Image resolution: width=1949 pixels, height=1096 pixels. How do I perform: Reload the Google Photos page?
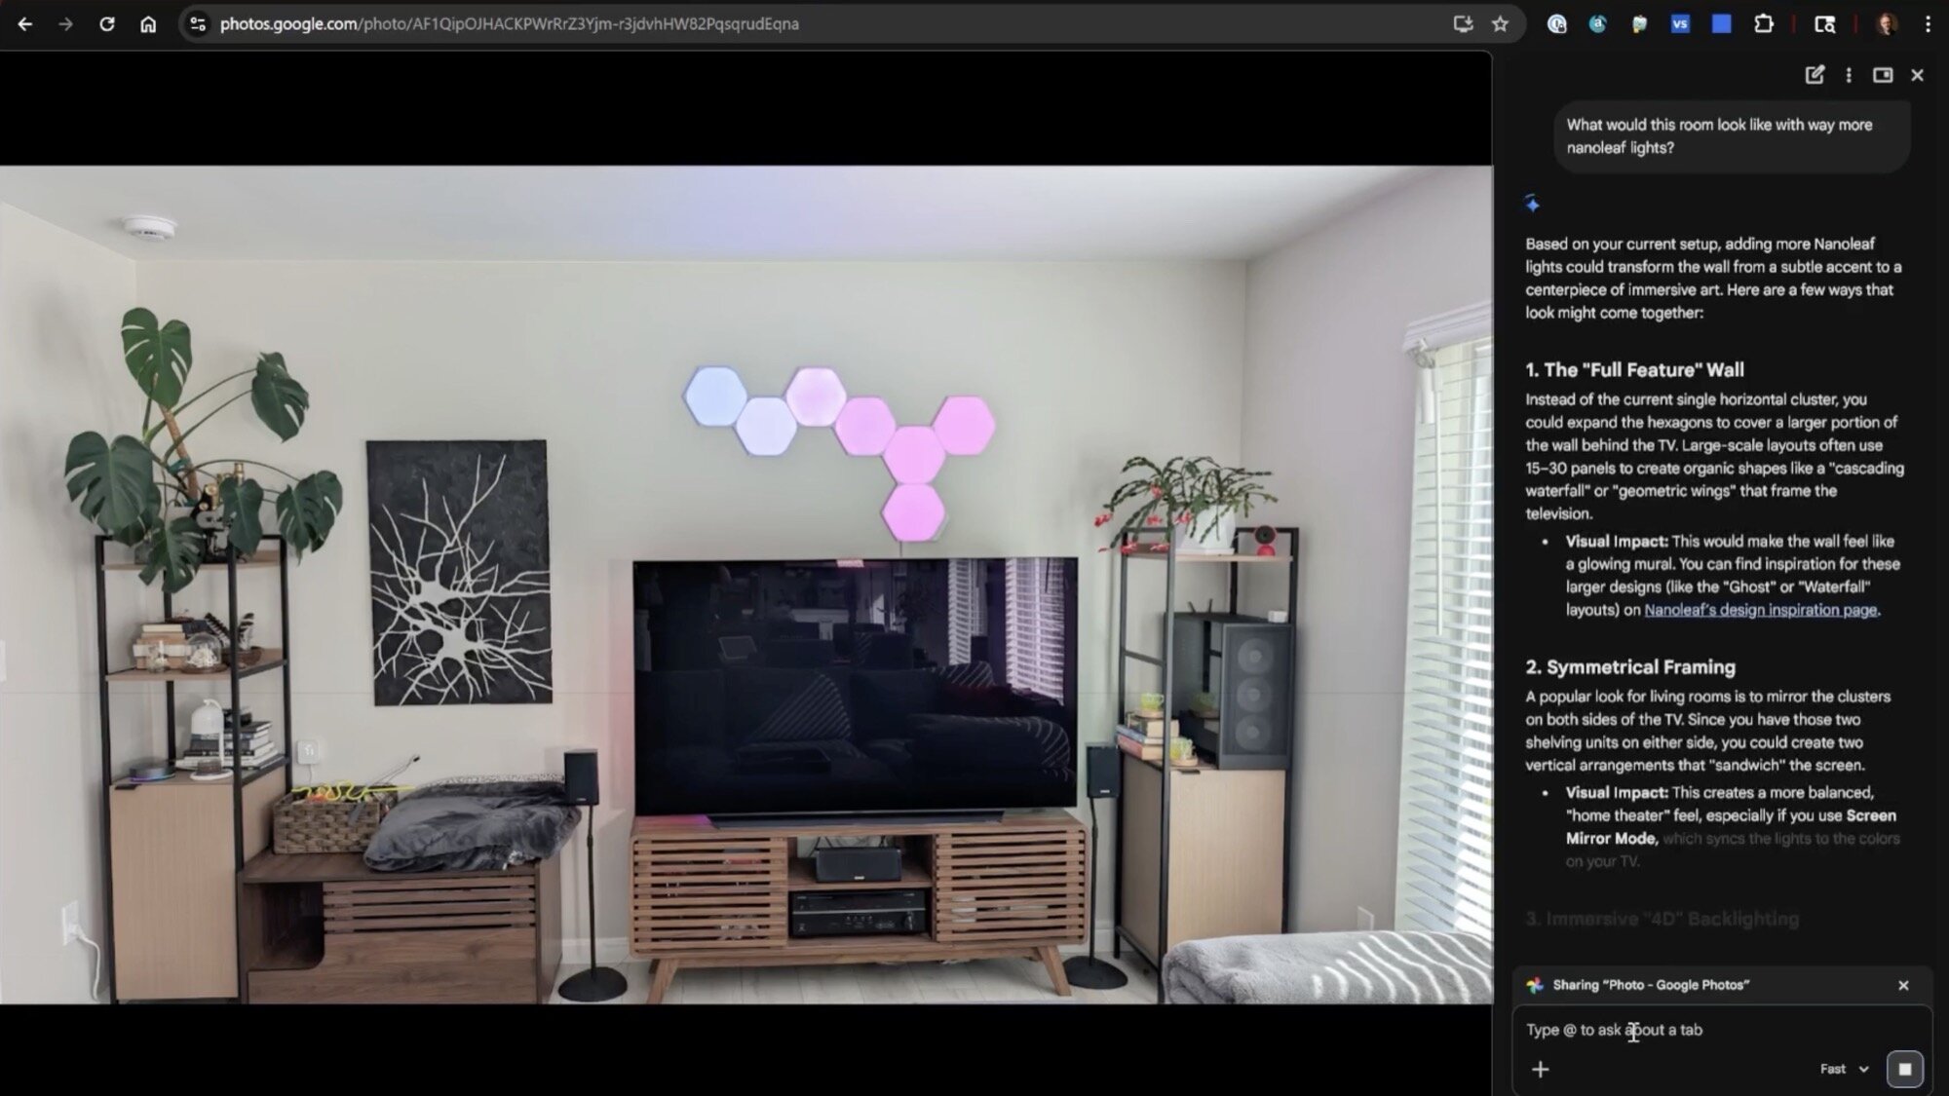[108, 24]
